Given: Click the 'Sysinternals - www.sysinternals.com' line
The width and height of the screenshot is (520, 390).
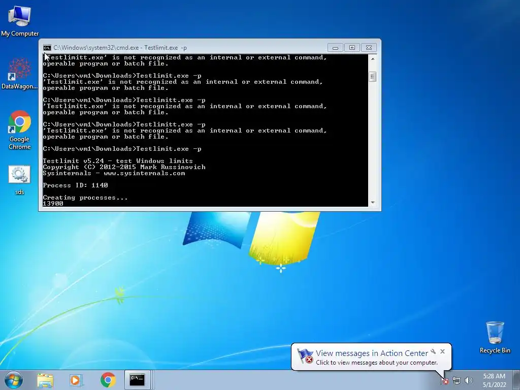Looking at the screenshot, I should coord(114,173).
